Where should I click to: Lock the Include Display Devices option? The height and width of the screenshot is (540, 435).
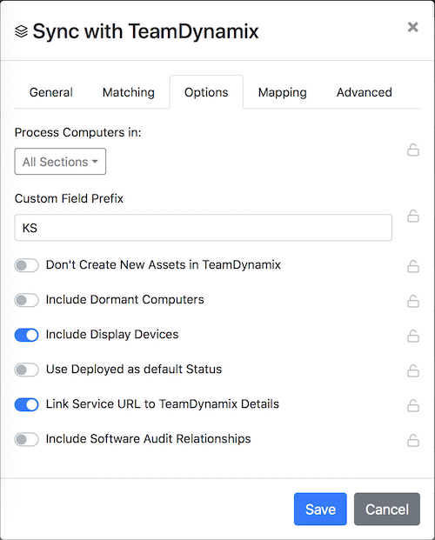point(413,336)
